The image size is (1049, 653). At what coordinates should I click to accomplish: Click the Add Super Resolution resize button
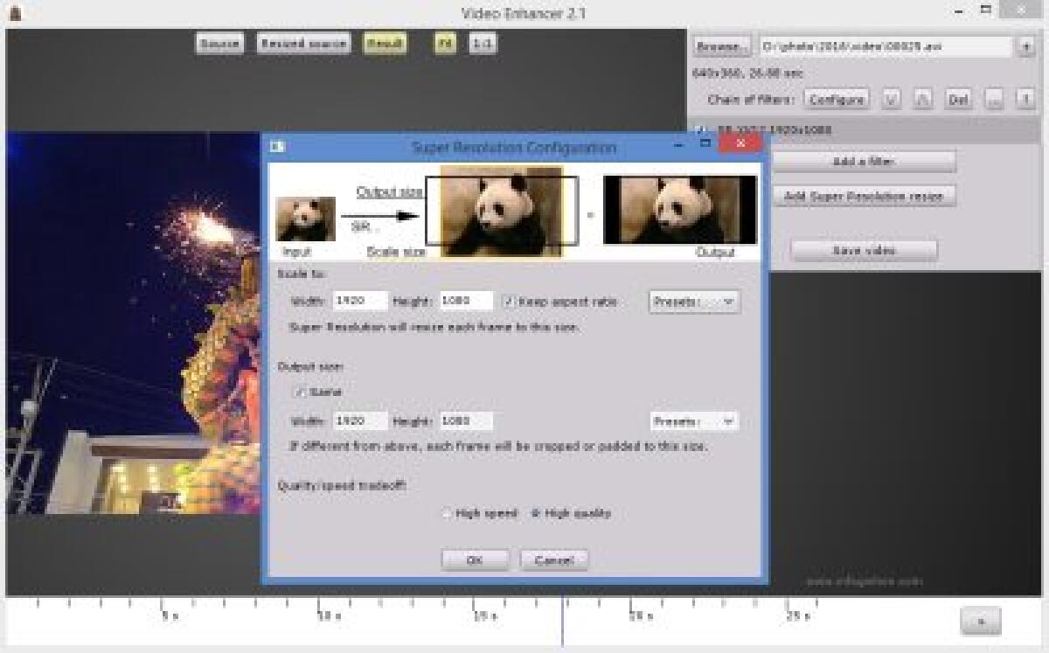pos(863,196)
